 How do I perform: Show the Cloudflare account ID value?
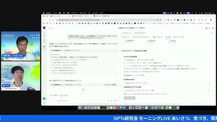point(209,90)
